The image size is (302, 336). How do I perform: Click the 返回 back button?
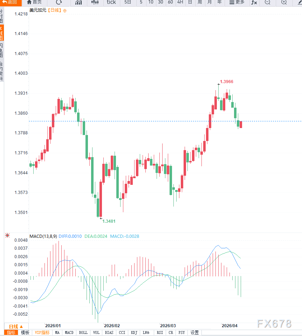pyautogui.click(x=9, y=2)
